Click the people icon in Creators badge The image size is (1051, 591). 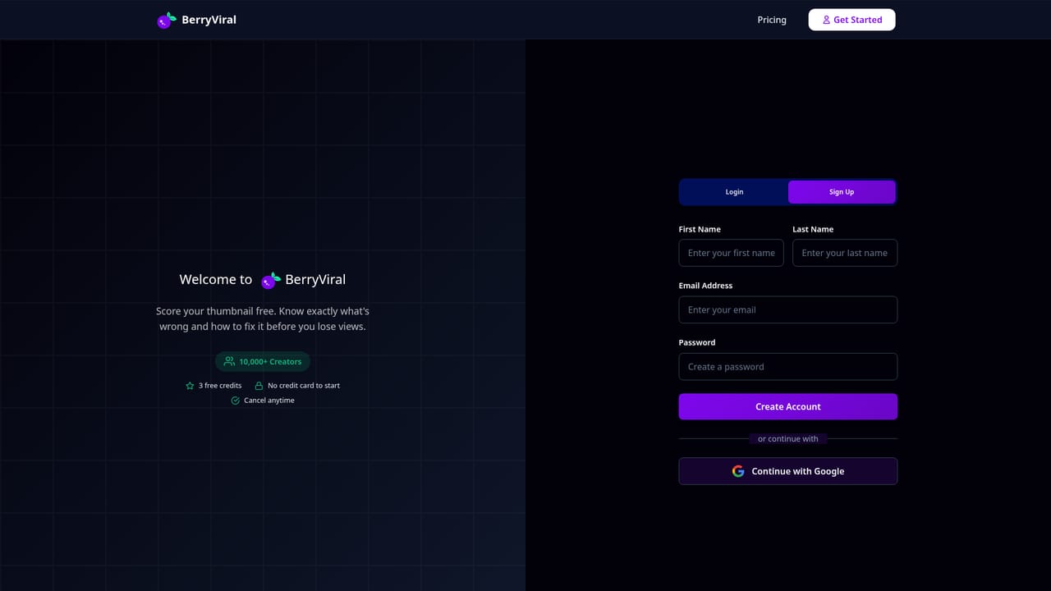(229, 361)
